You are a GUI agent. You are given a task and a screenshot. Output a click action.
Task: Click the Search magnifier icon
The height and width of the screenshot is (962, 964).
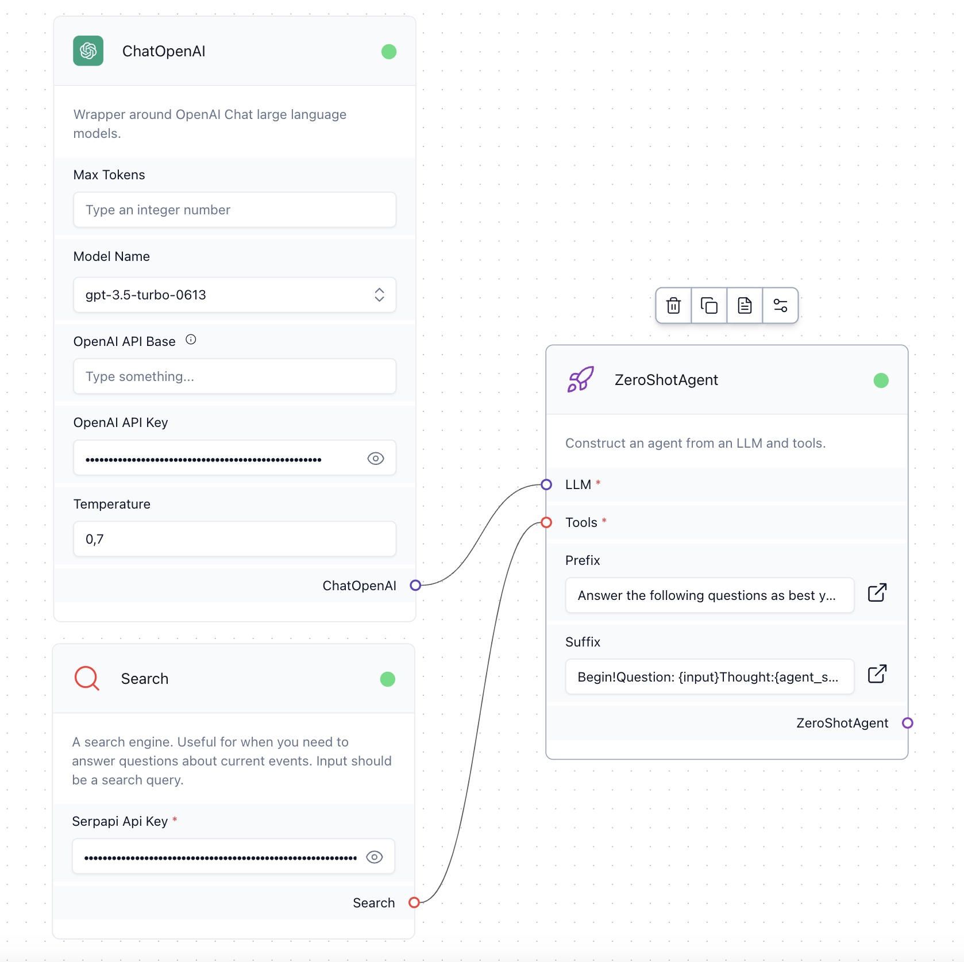(x=87, y=678)
